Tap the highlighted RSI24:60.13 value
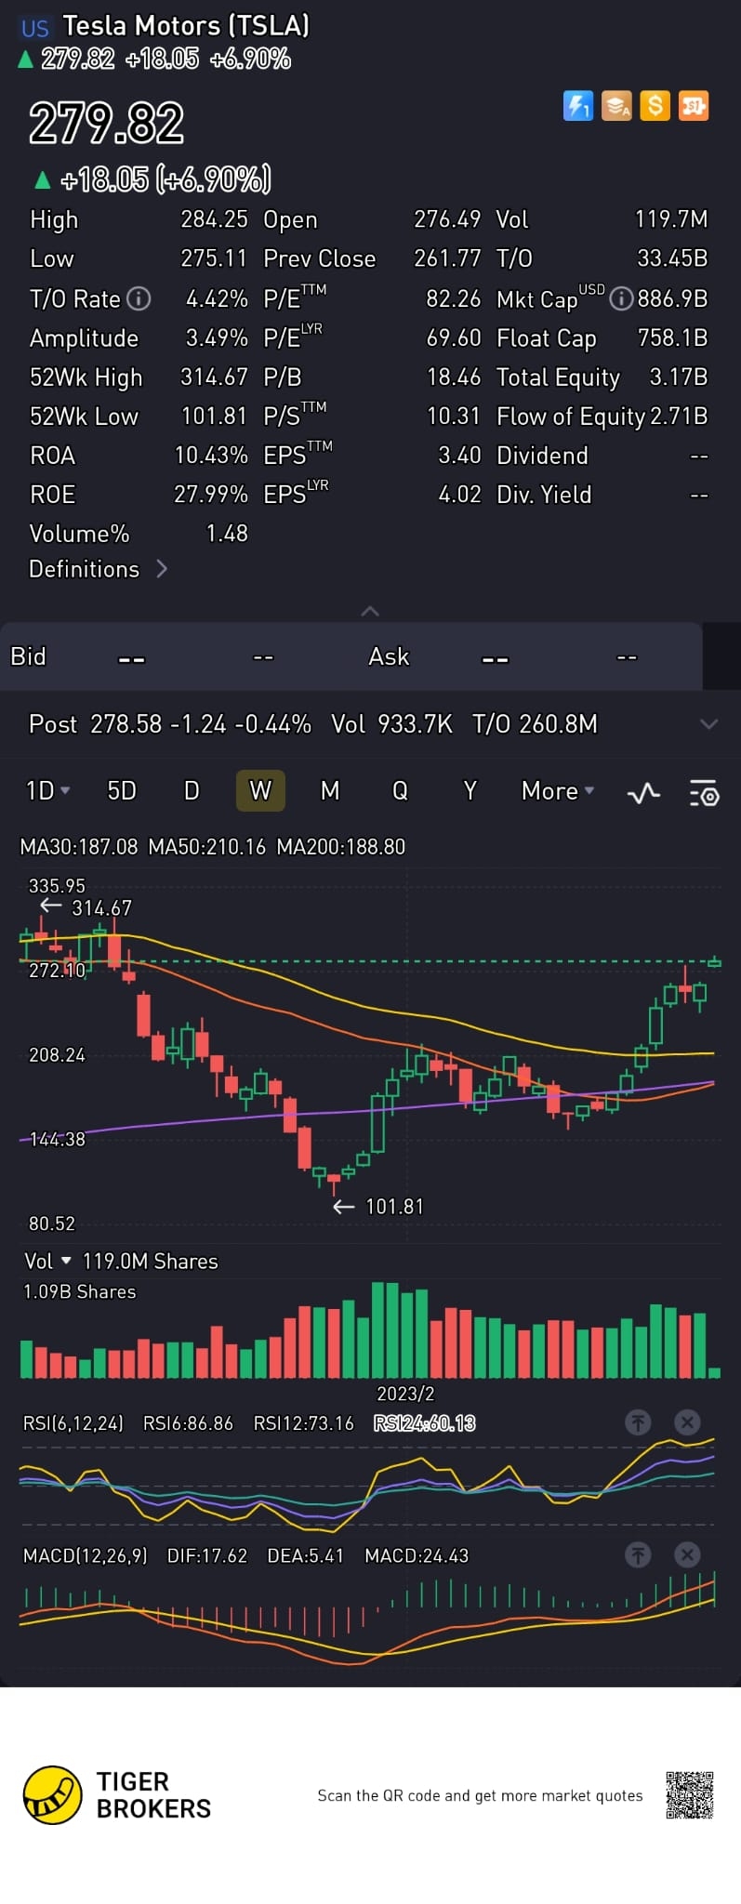Image resolution: width=741 pixels, height=1904 pixels. click(x=424, y=1423)
